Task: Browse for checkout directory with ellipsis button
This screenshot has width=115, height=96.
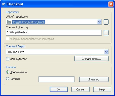Action: [x=106, y=33]
